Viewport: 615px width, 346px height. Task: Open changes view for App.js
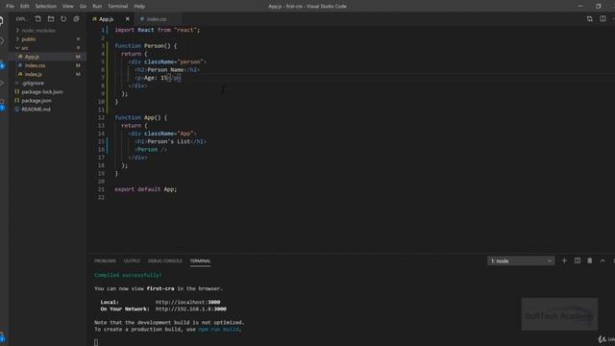[589, 19]
